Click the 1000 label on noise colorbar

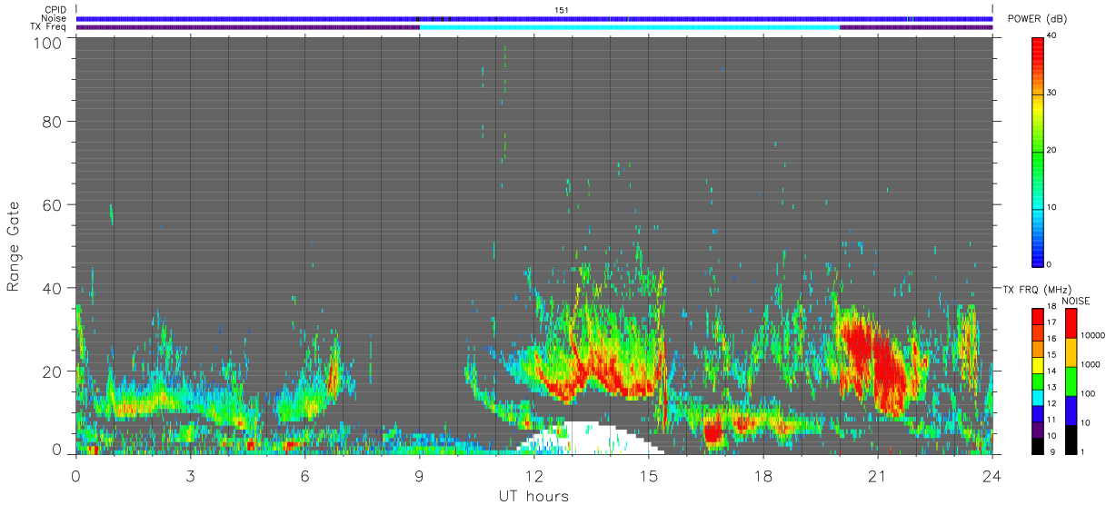point(1089,364)
